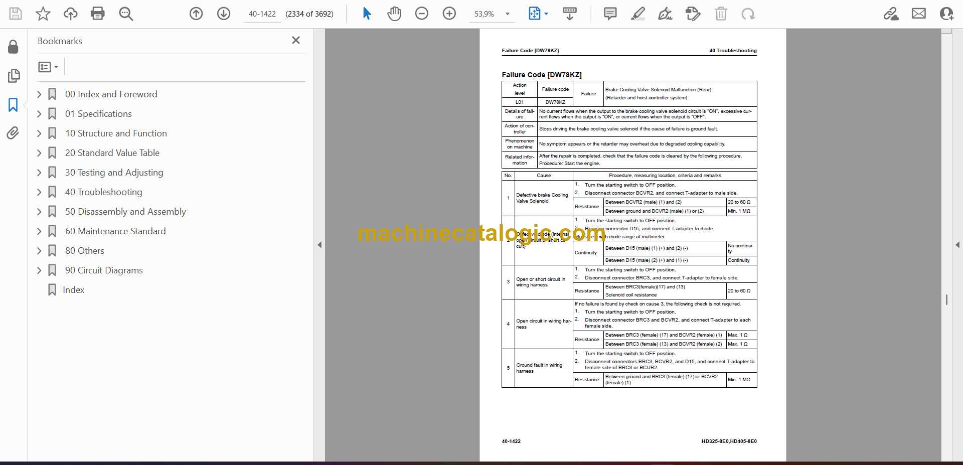Go to next page arrow

coord(224,14)
